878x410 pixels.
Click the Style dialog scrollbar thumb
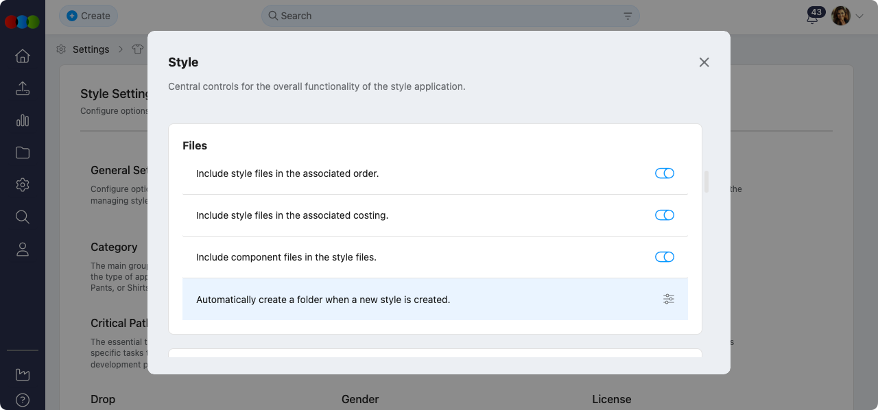click(707, 182)
